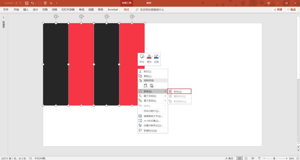Click the 批注 comments button

[x=292, y=9]
